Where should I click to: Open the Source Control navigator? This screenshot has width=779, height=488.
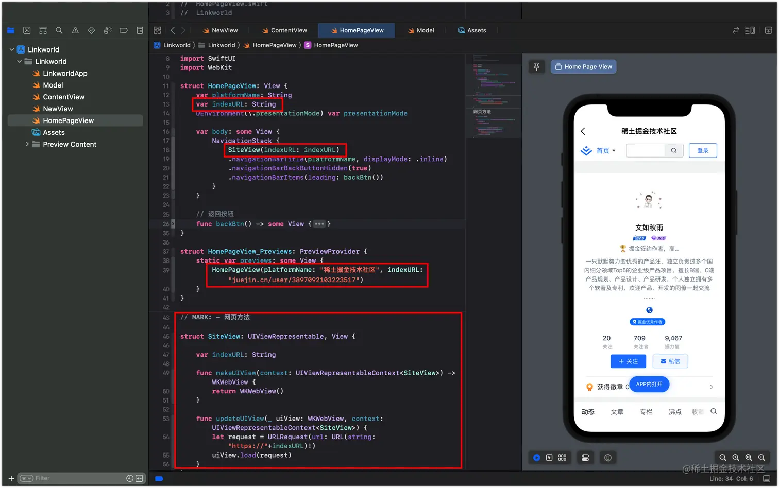[27, 30]
